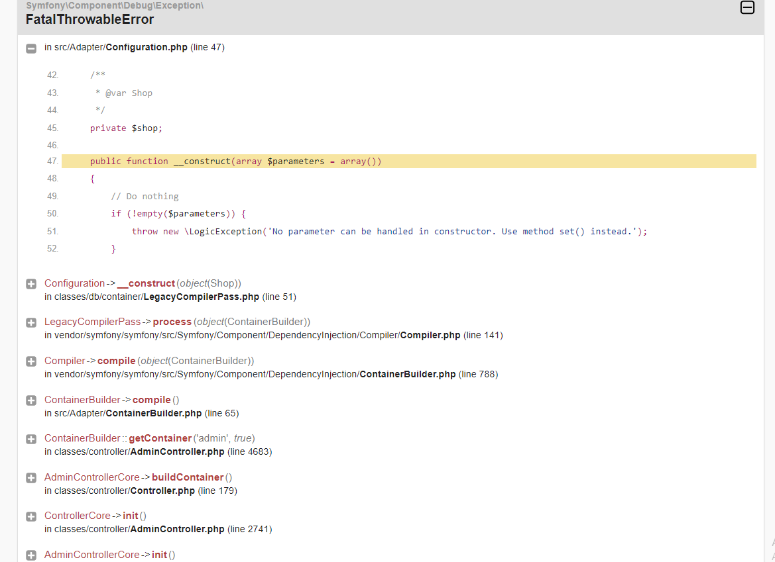This screenshot has height=562, width=775.
Task: Expand the ContainerBuilder::getContainer trace entry
Action: [31, 439]
